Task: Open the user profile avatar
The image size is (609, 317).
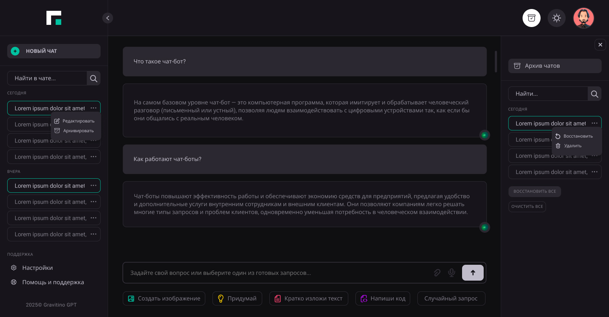Action: (583, 18)
